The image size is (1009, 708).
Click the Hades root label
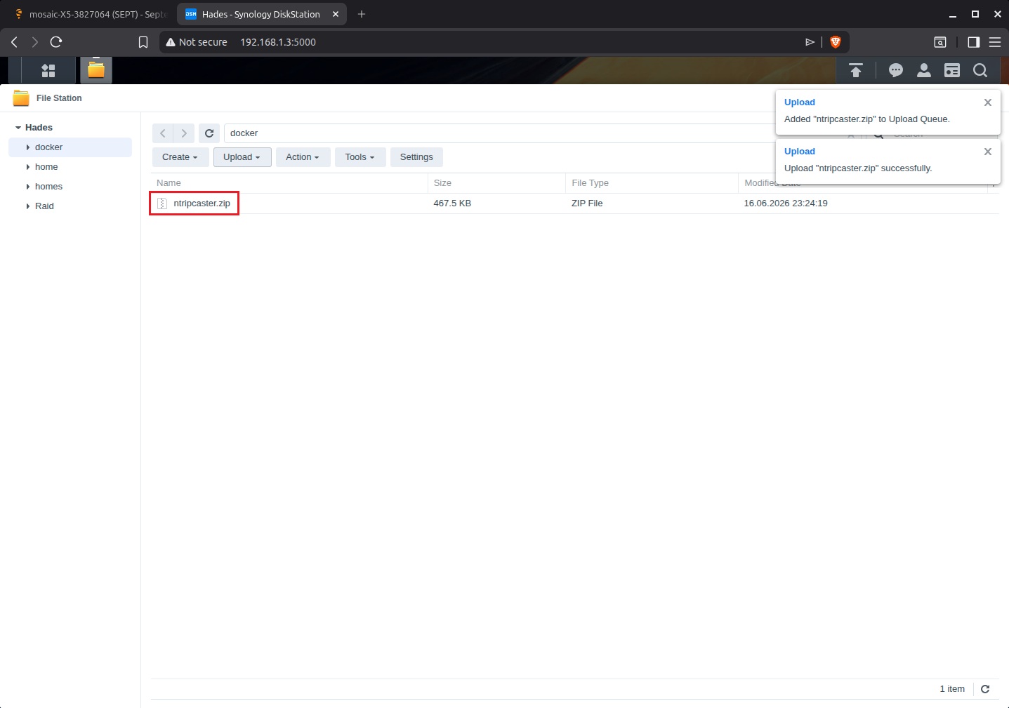(x=39, y=128)
